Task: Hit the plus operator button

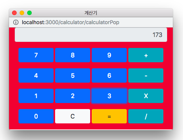Action: [146, 55]
